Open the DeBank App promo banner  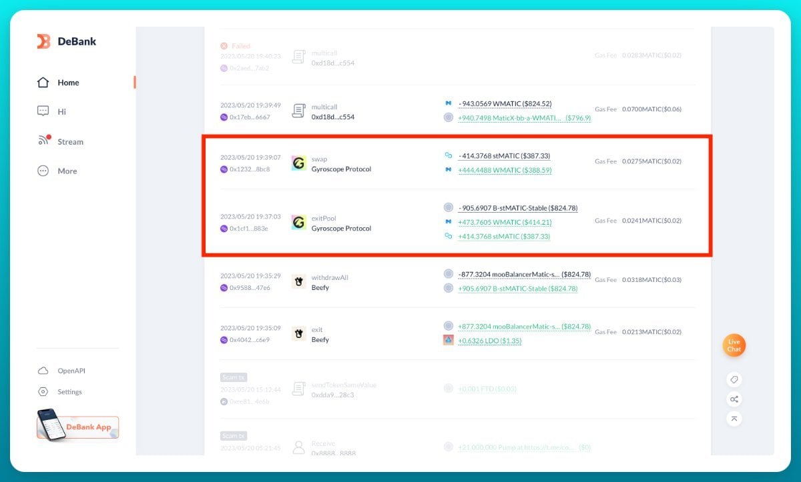click(77, 425)
